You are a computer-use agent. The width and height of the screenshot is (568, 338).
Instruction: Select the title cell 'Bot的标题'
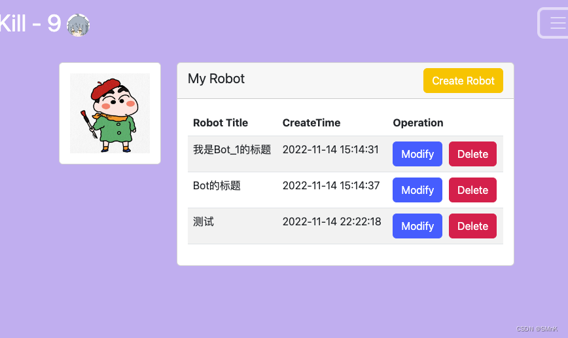[217, 185]
